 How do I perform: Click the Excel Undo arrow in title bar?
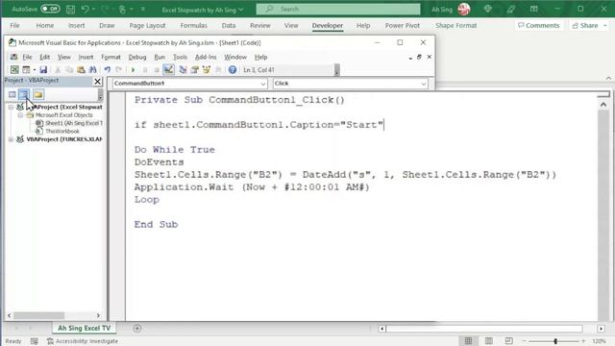tap(85, 9)
